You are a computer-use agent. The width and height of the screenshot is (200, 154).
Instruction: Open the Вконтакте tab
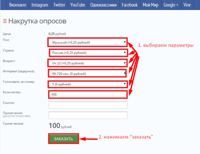(18, 5)
